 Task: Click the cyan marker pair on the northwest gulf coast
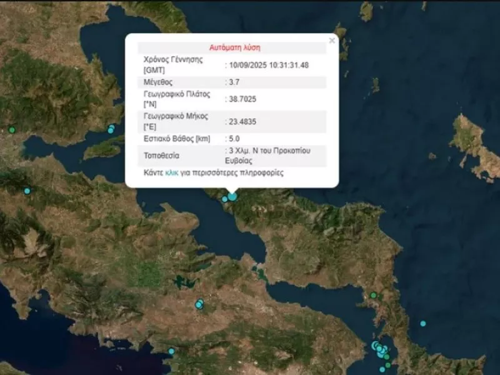click(x=111, y=129)
